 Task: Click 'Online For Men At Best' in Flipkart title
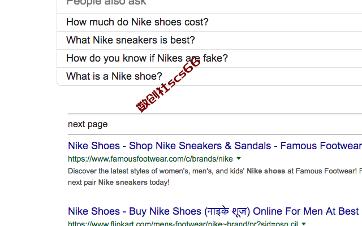(x=305, y=211)
